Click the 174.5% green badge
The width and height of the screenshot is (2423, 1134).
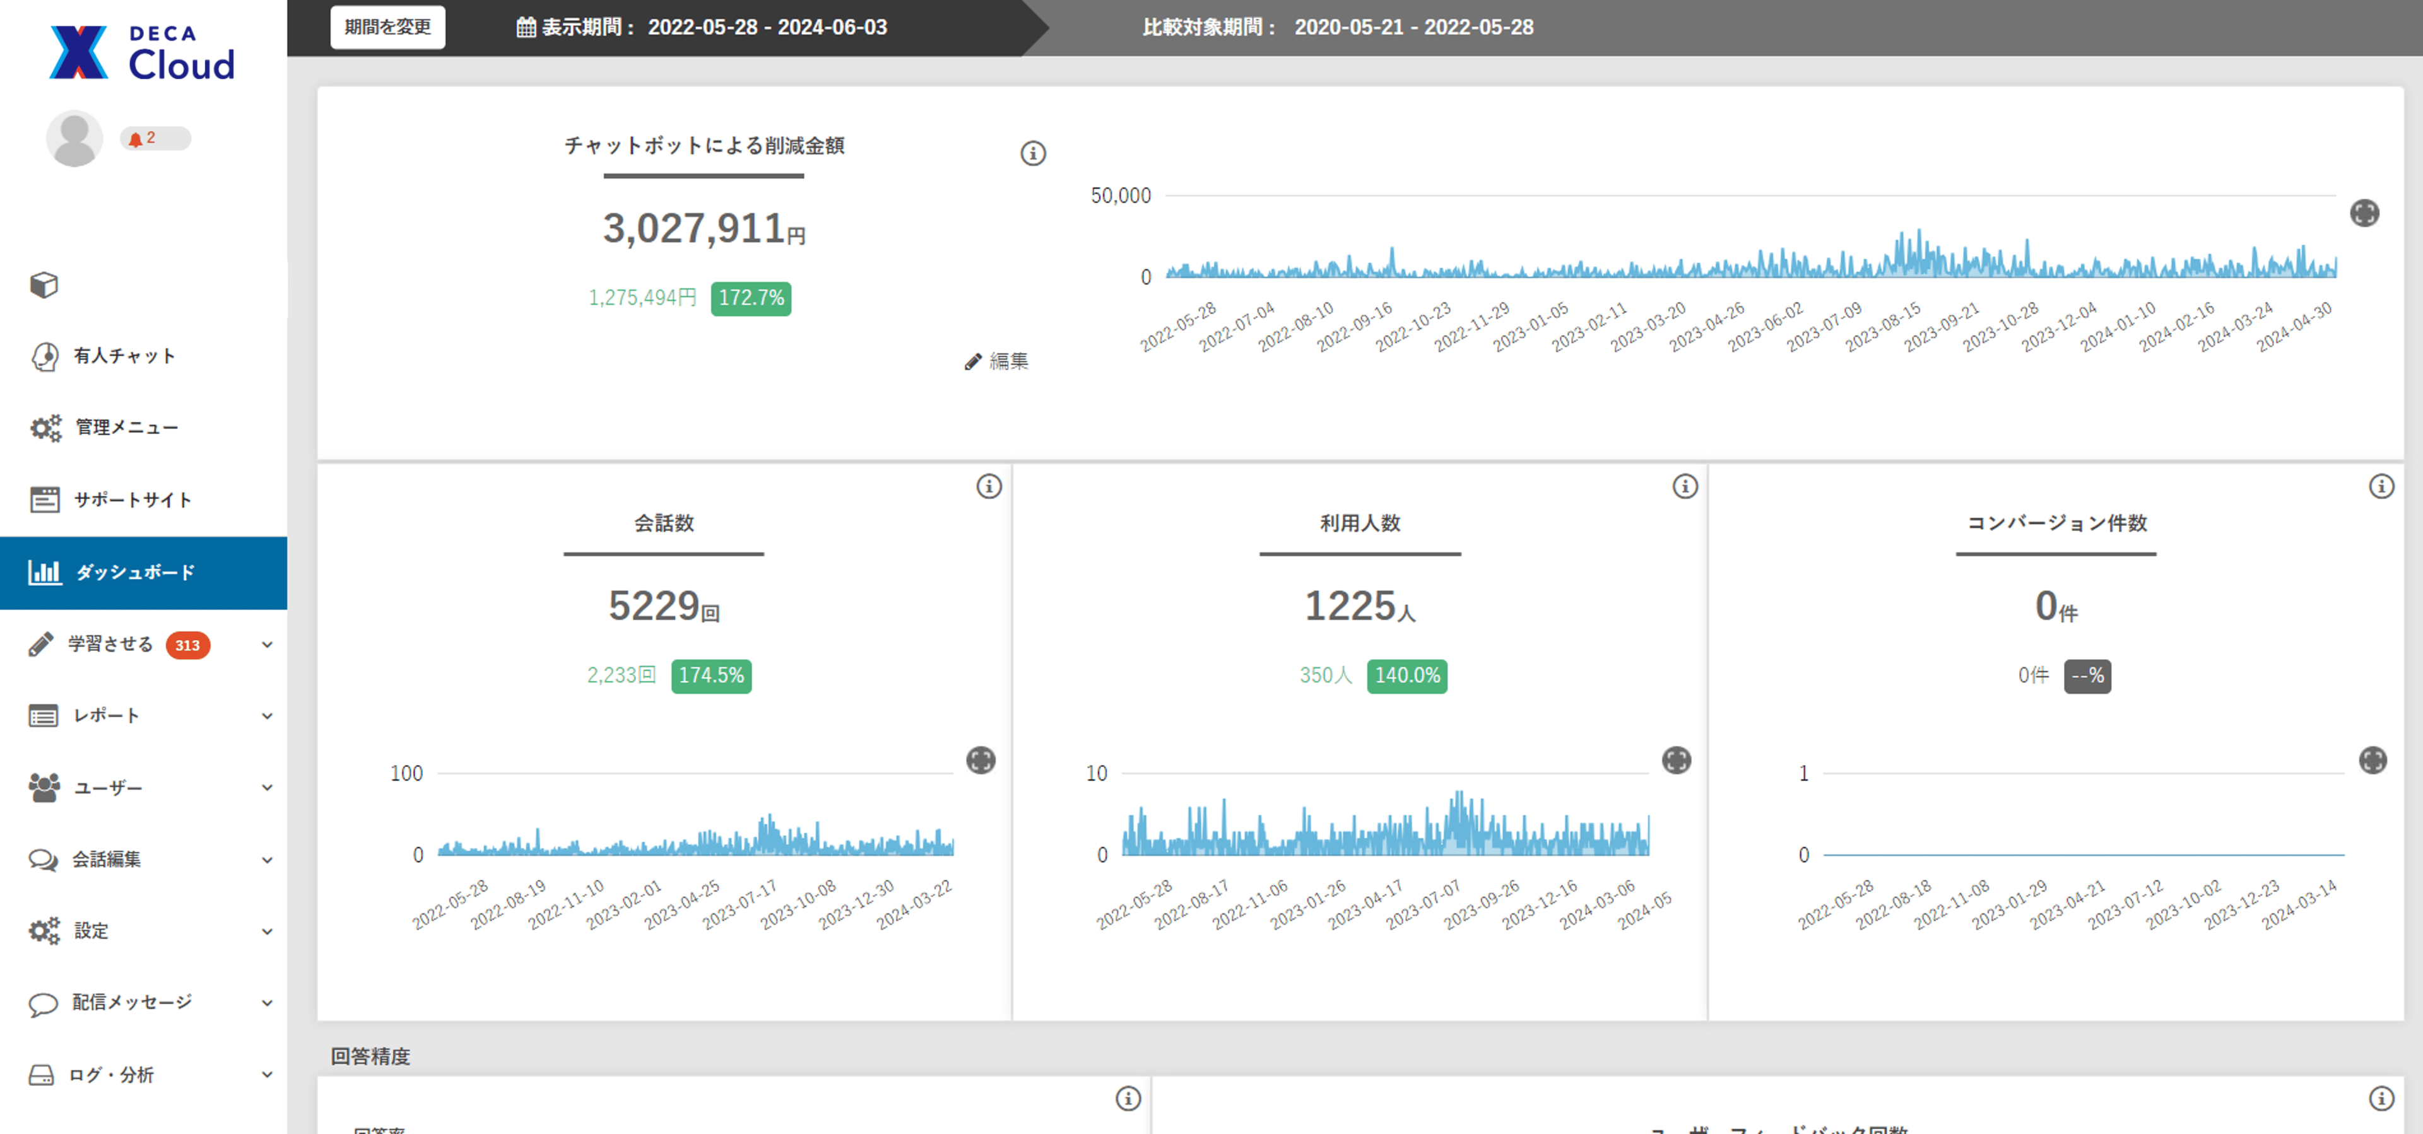click(x=711, y=676)
